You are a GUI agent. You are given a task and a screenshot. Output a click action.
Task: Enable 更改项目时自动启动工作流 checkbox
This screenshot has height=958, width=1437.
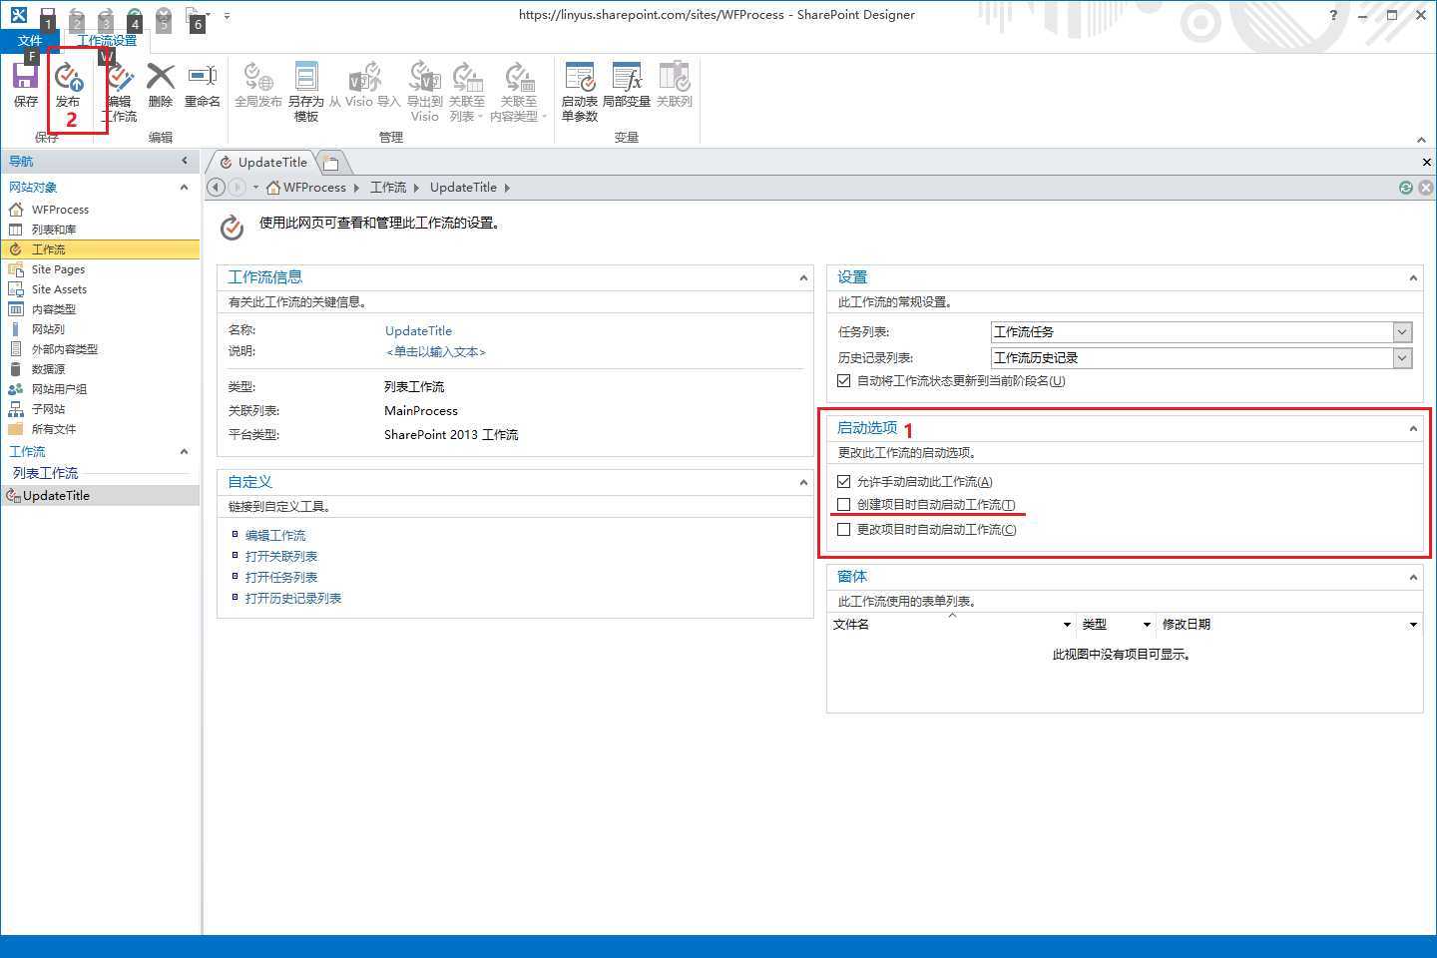(x=844, y=530)
